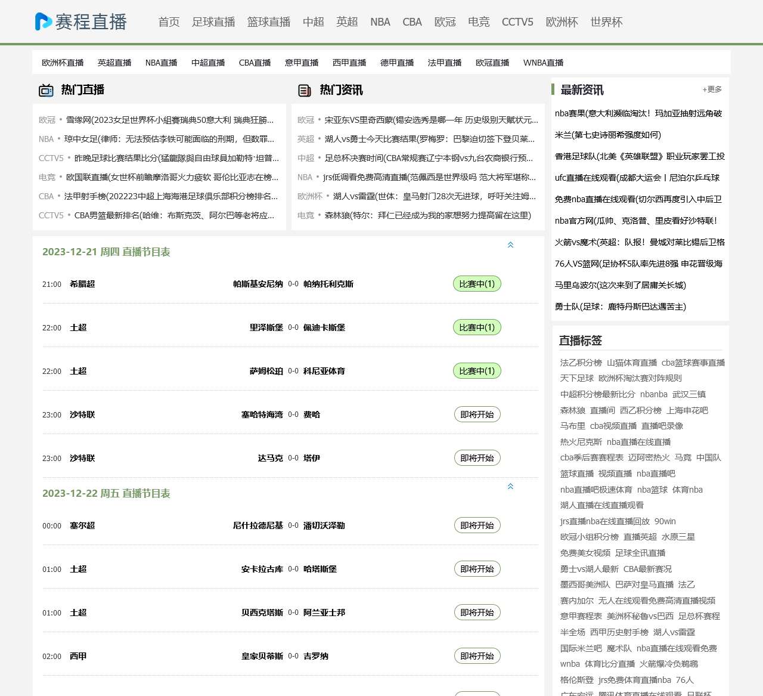Open the 火箭vs魔术 latest news item
The image size is (763, 696).
[640, 242]
